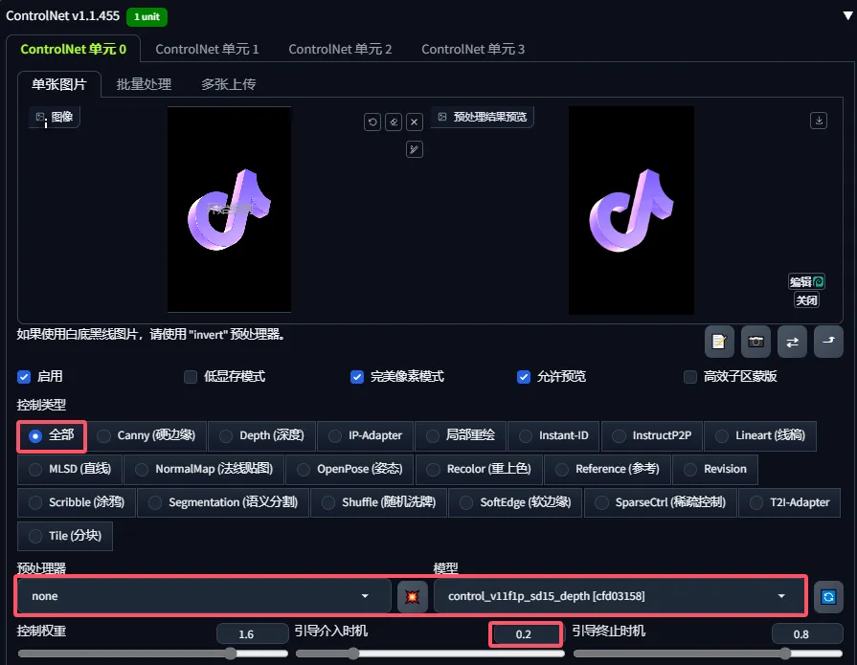Image resolution: width=857 pixels, height=665 pixels.
Task: Switch to ControlNet 单元 0 tab
Action: point(73,49)
